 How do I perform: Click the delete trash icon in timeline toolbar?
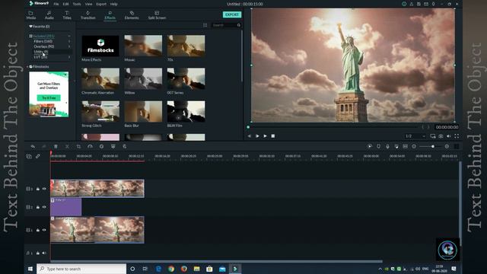(x=56, y=146)
